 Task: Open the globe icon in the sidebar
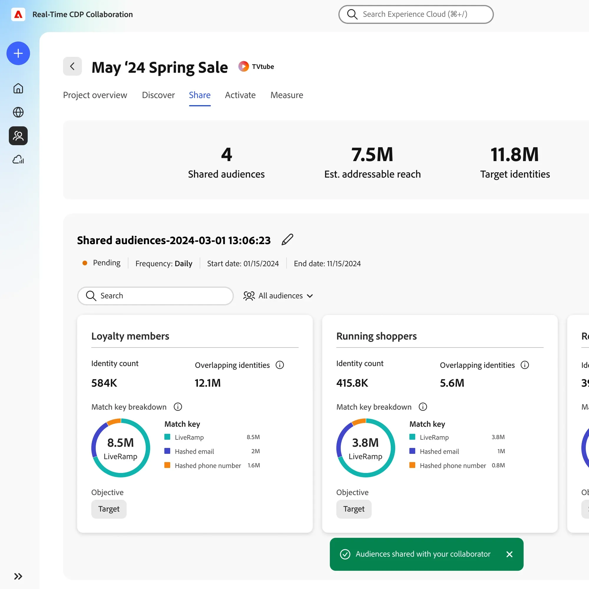point(18,112)
